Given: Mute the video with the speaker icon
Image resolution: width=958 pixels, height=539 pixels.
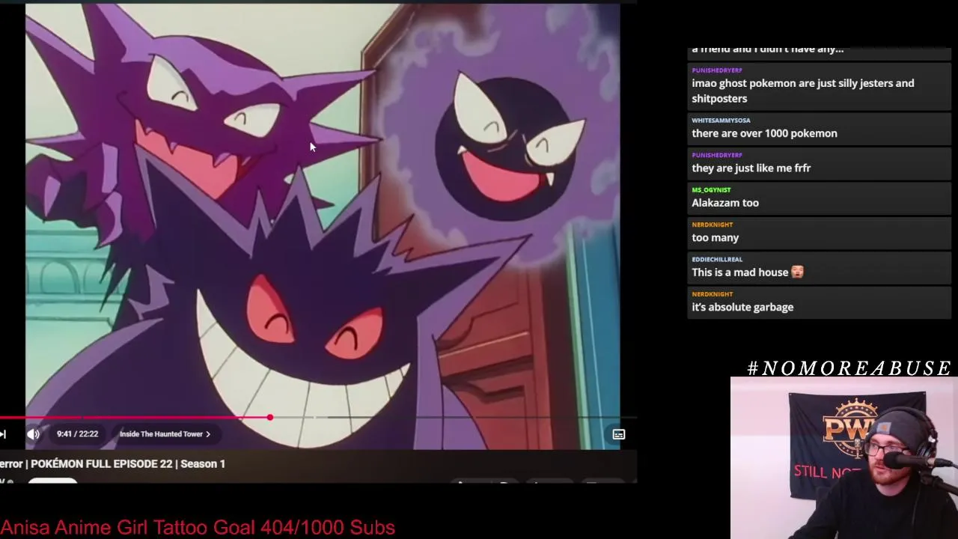Looking at the screenshot, I should tap(33, 434).
